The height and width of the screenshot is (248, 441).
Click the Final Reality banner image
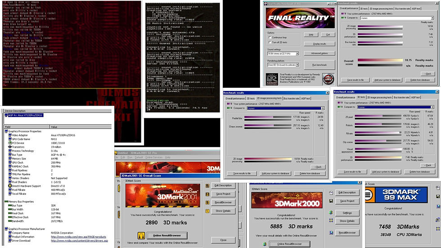301,18
